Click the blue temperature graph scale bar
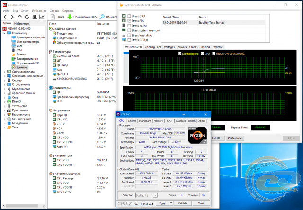 coord(126,53)
